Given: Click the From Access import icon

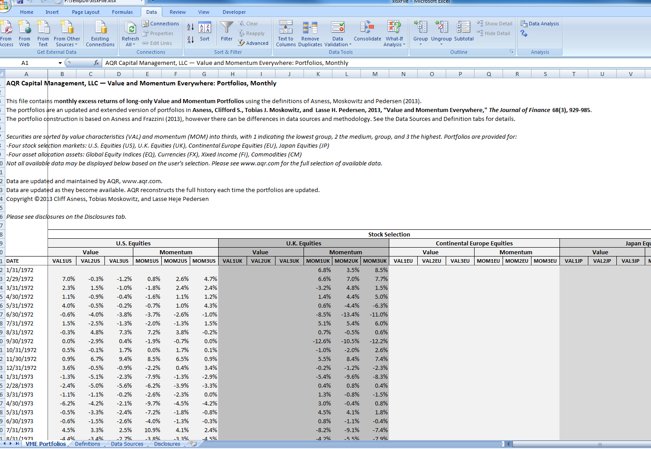Looking at the screenshot, I should pos(6,33).
